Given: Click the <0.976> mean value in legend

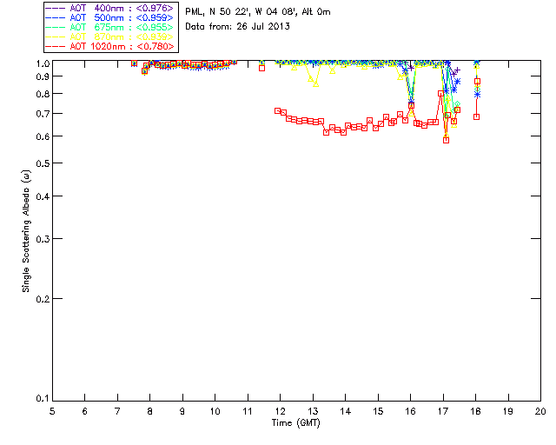Looking at the screenshot, I should (x=155, y=8).
